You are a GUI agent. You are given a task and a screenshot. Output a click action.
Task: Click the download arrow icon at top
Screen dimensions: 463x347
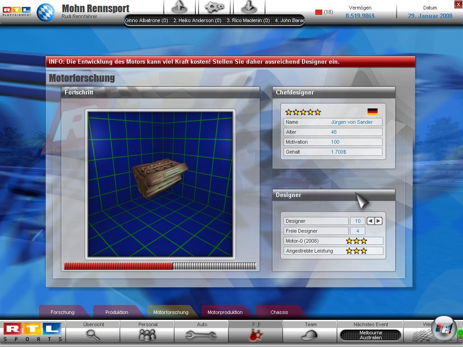249,7
